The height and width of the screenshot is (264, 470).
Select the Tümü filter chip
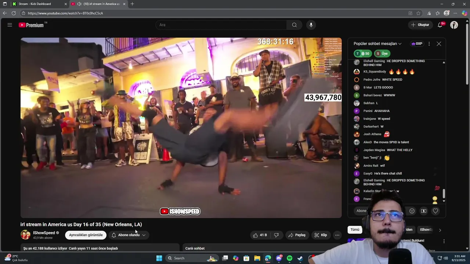pos(355,230)
